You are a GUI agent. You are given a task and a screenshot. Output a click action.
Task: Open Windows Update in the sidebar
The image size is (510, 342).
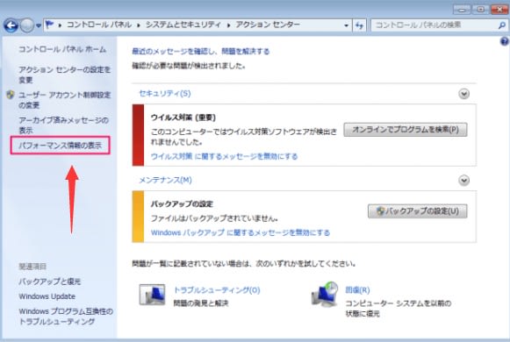click(x=47, y=296)
